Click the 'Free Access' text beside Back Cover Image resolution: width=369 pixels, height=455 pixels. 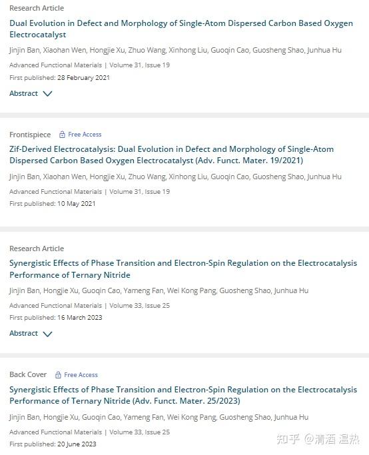point(81,375)
